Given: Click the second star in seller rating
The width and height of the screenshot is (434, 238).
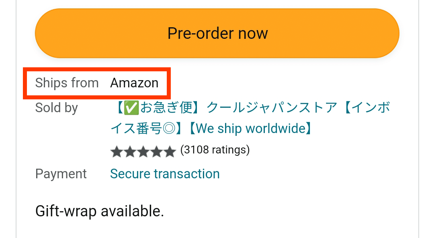Looking at the screenshot, I should coord(130,151).
